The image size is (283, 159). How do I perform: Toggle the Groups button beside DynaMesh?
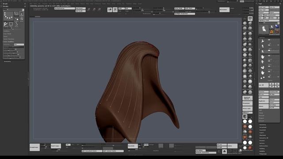click(146, 144)
